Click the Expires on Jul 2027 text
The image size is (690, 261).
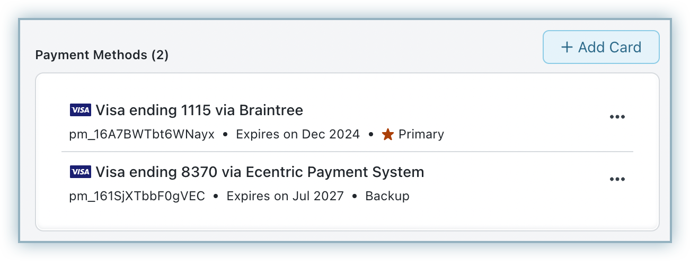(x=285, y=196)
